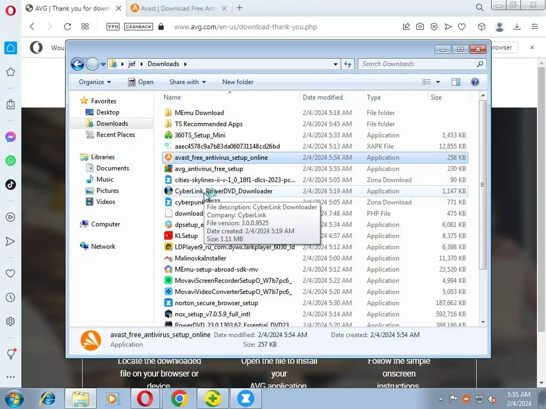The image size is (546, 409).
Task: Open Speed Dial grid icon
Action: (x=85, y=27)
